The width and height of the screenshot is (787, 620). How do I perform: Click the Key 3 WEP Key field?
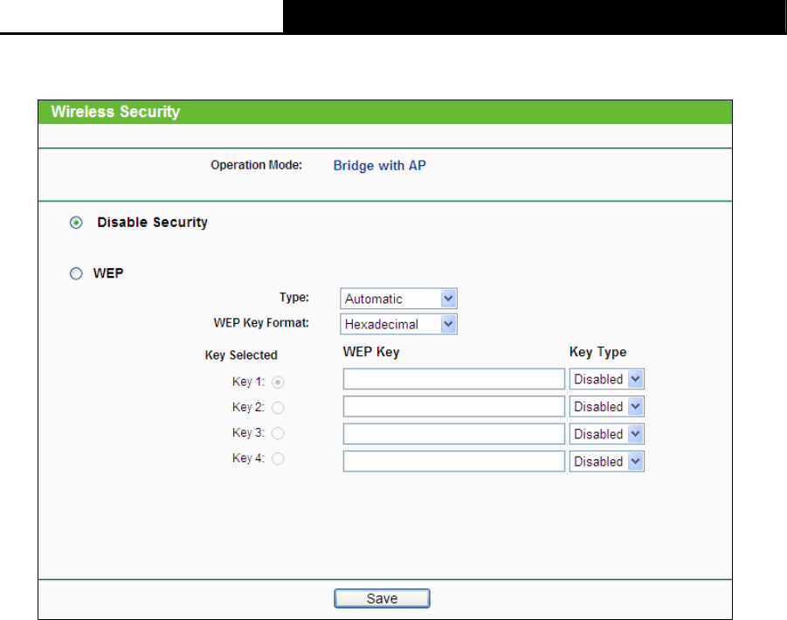tap(454, 434)
